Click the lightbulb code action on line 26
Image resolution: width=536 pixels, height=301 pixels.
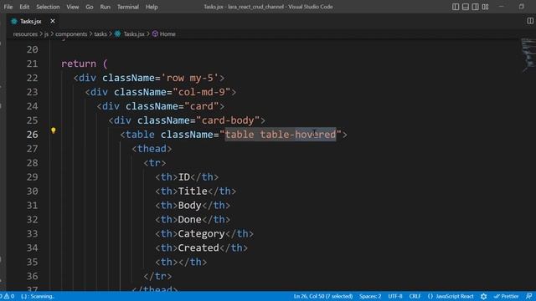coord(53,130)
